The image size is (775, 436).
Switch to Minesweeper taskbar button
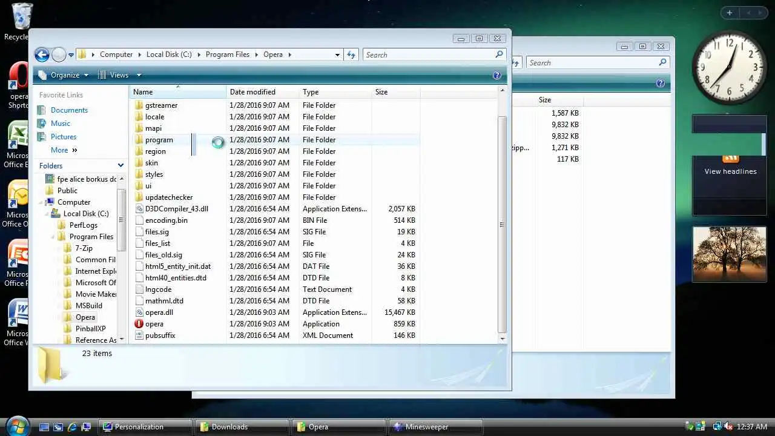(x=435, y=427)
